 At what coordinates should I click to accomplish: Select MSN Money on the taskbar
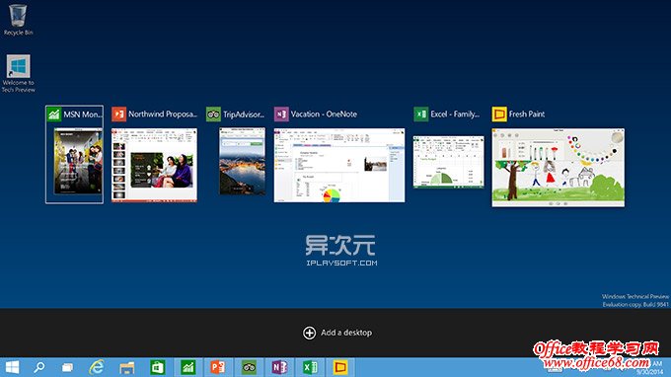point(188,367)
